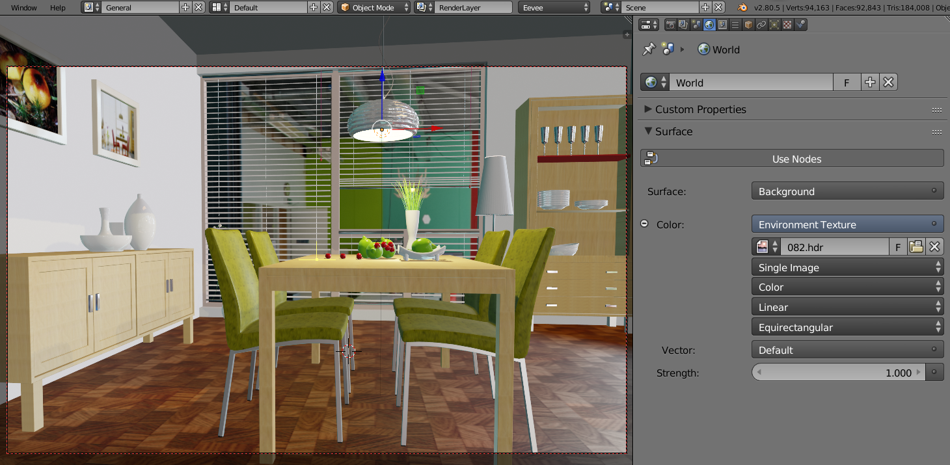
Task: Switch to the Object properties cube tab
Action: click(x=748, y=25)
